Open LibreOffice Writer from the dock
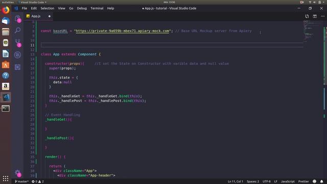This screenshot has height=184, width=327. coord(6,54)
